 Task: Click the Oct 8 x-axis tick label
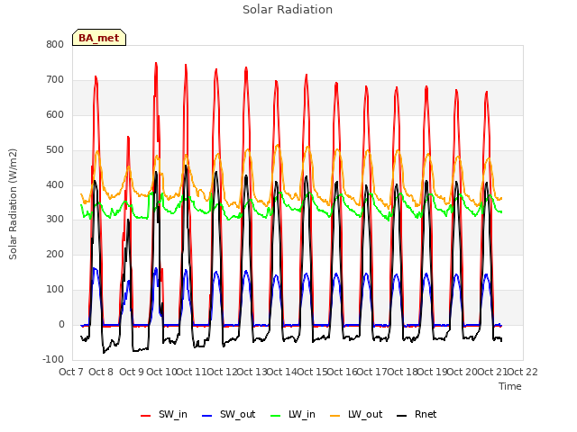point(101,372)
